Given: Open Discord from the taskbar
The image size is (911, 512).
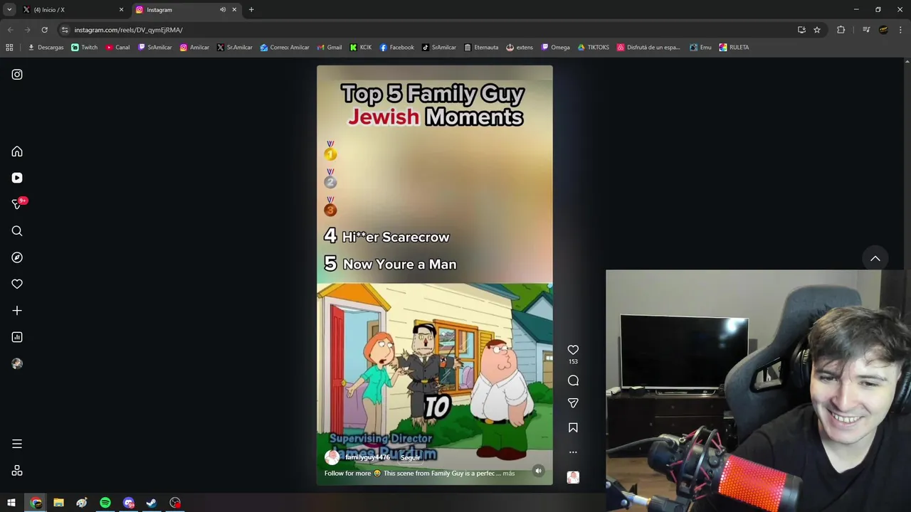Looking at the screenshot, I should pos(129,503).
